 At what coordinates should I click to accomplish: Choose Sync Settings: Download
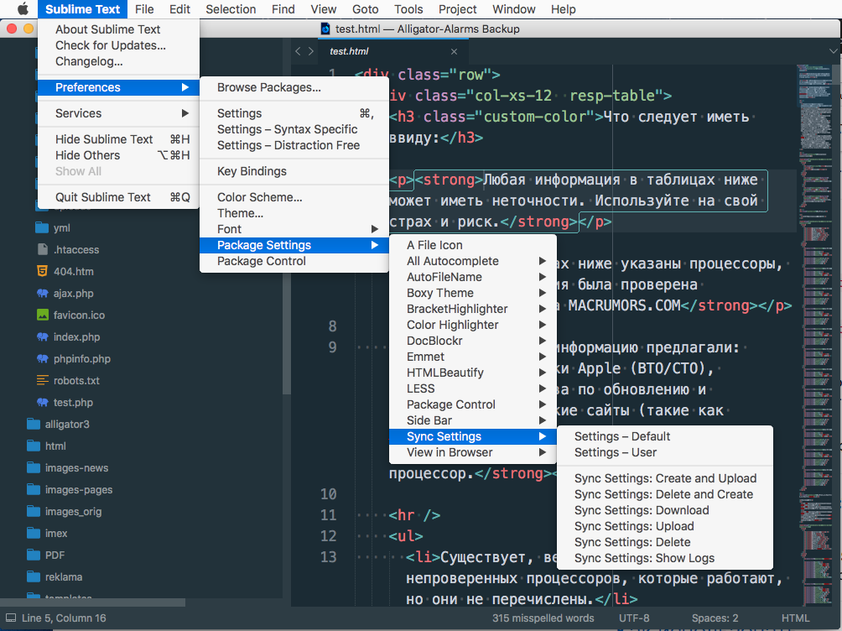click(665, 511)
